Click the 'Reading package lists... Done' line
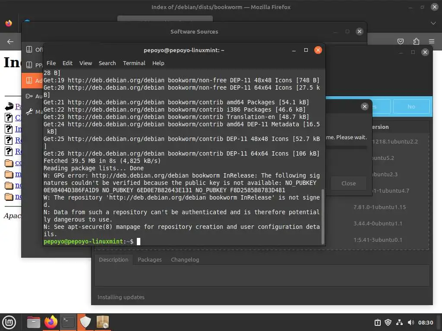Viewport: 442px width, 331px height. pyautogui.click(x=94, y=168)
